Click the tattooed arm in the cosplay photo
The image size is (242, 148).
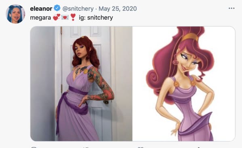tap(101, 85)
